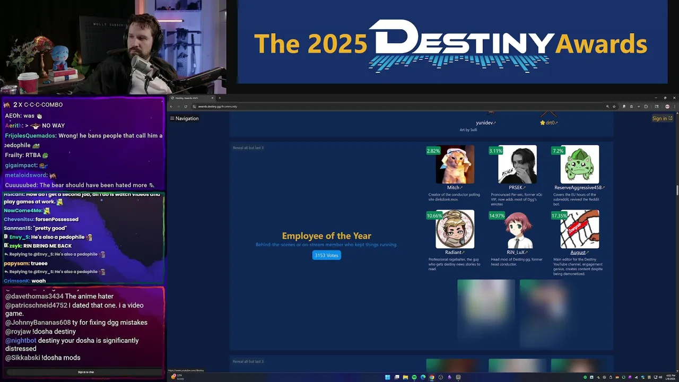The image size is (679, 382).
Task: Click the Sign in link
Action: coord(662,118)
